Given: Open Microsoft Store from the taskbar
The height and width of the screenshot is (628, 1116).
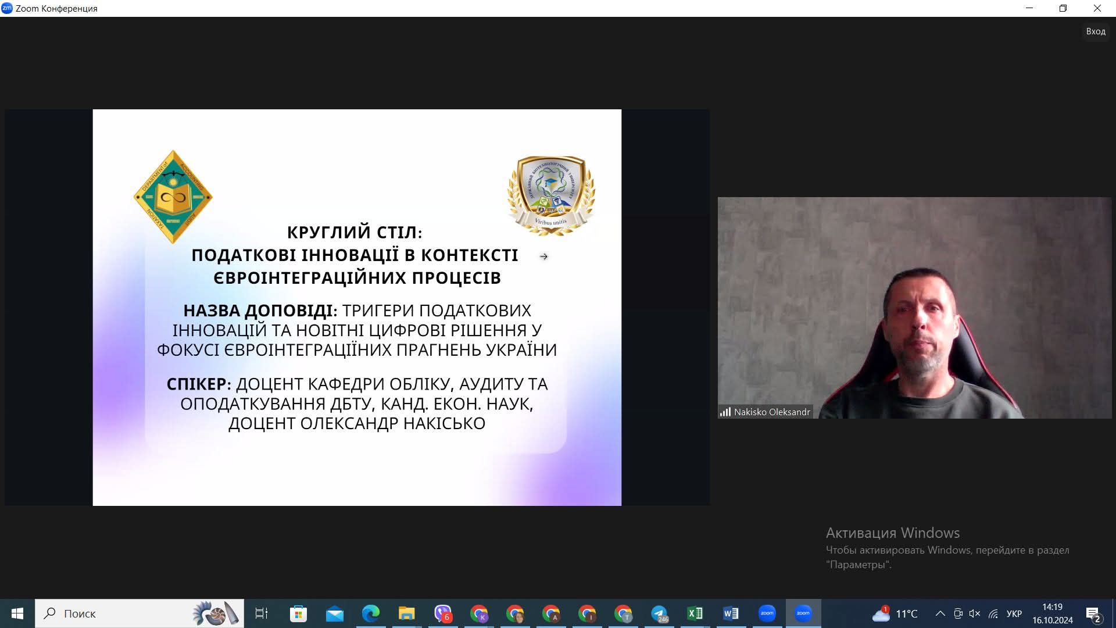Looking at the screenshot, I should (298, 613).
